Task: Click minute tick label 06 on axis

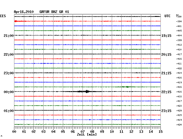Action: tap(73, 132)
